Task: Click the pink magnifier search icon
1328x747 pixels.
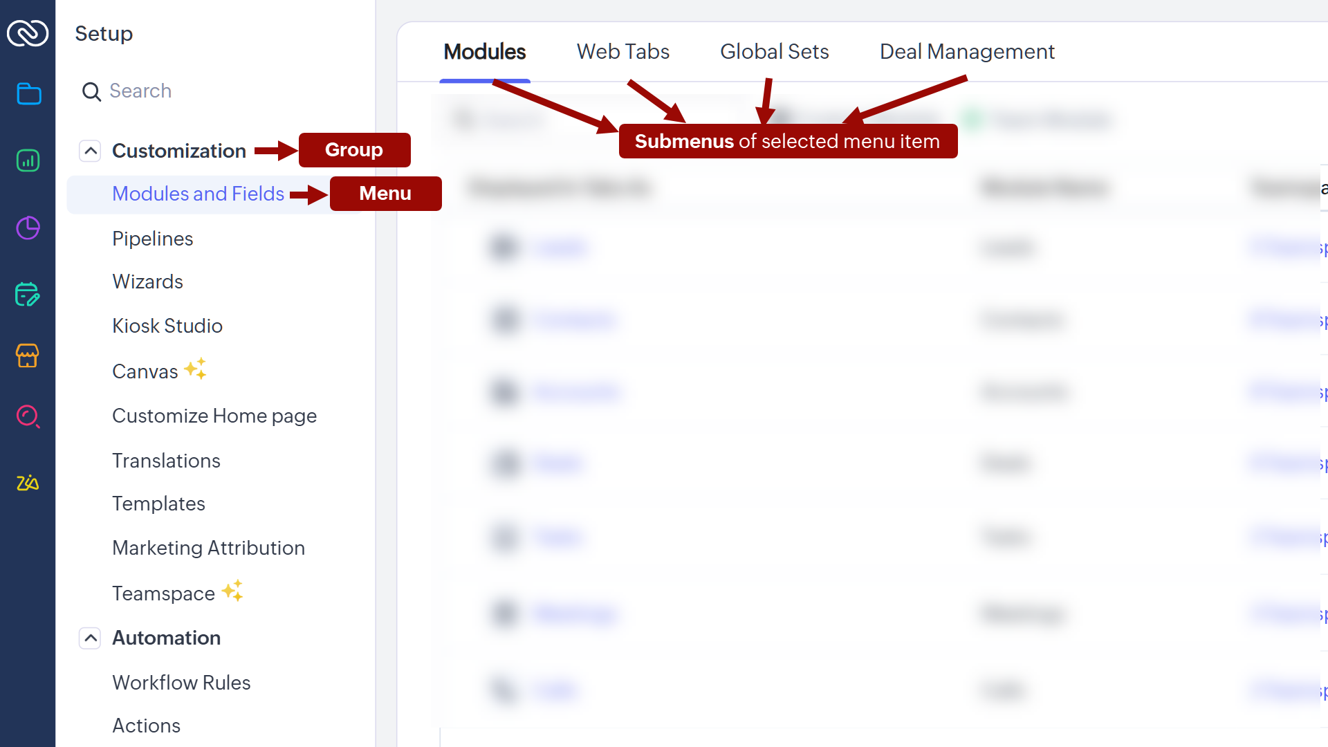Action: (28, 416)
